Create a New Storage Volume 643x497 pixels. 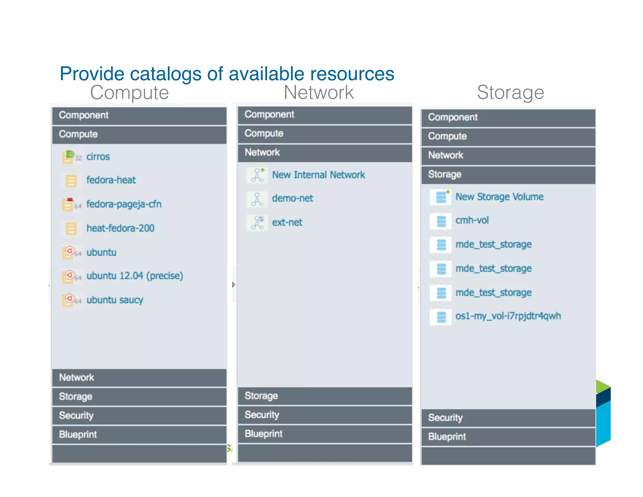(x=500, y=197)
